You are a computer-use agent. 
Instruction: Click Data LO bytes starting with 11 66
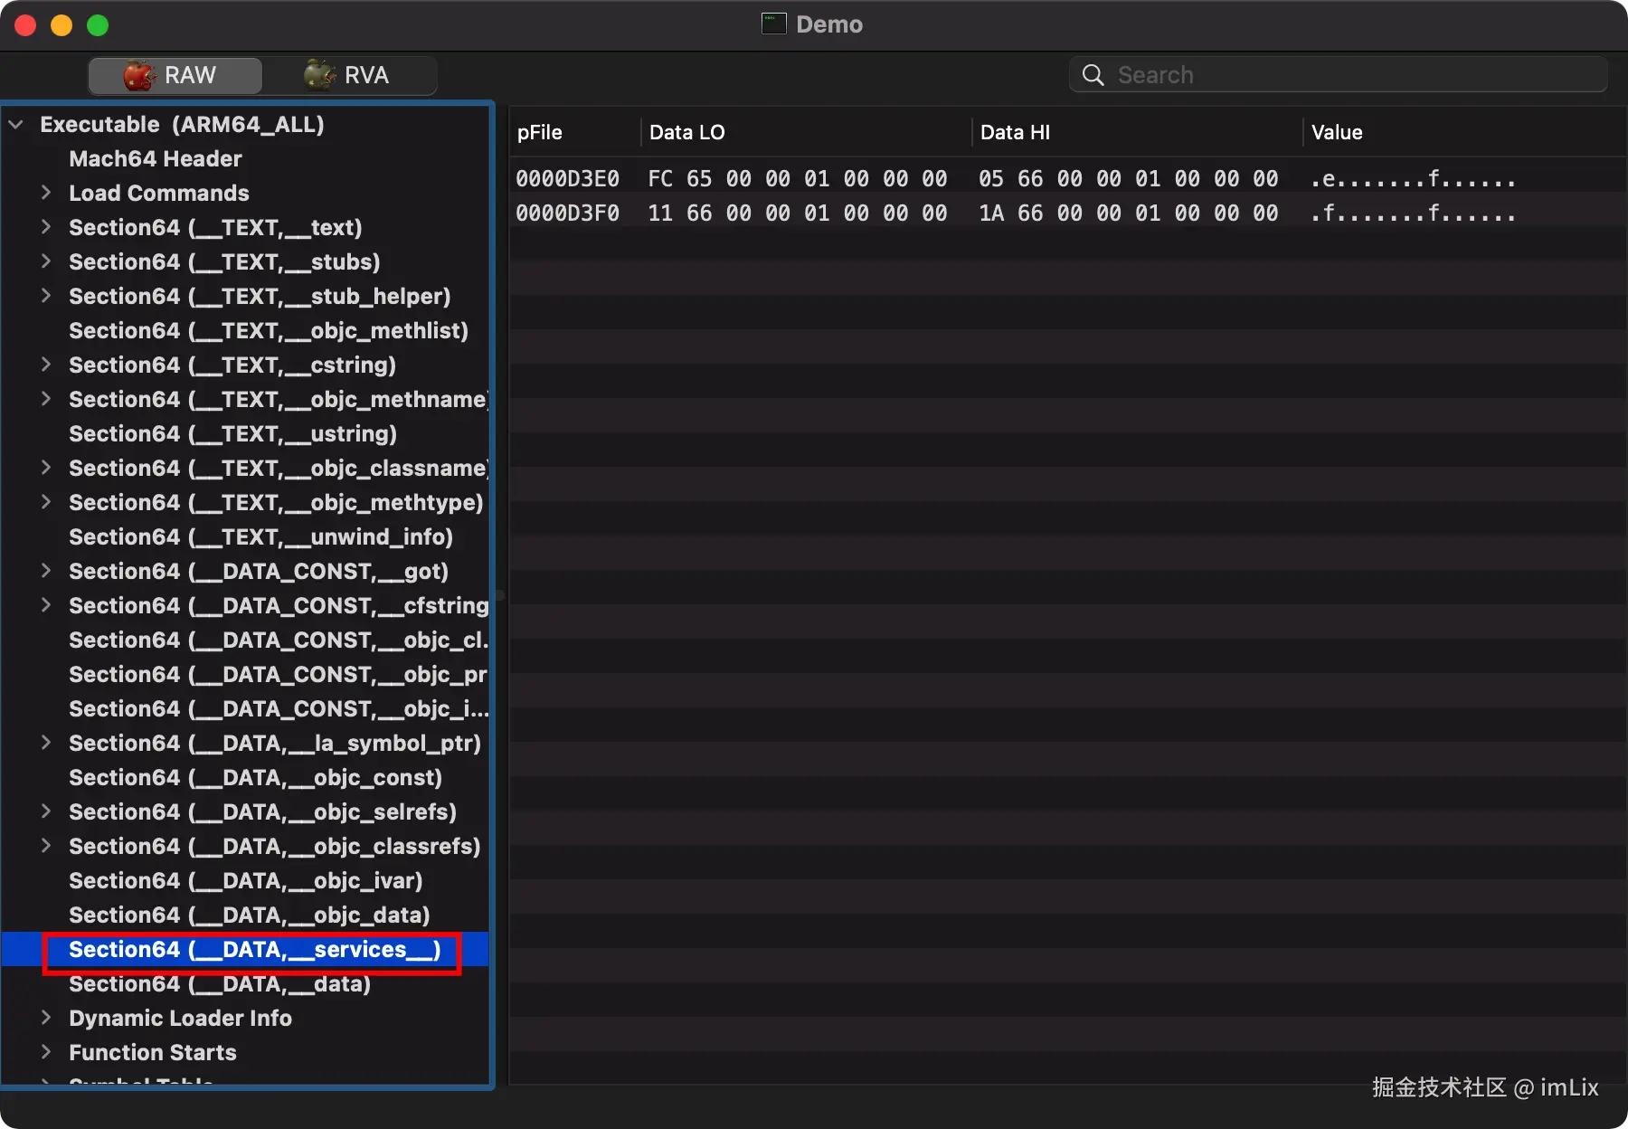click(x=798, y=213)
